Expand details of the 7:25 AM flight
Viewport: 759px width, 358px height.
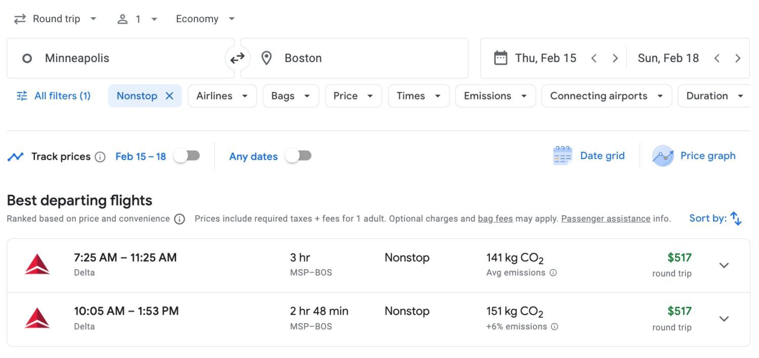point(724,265)
